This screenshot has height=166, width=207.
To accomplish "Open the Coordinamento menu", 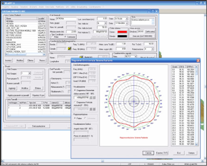I will point(95,7).
